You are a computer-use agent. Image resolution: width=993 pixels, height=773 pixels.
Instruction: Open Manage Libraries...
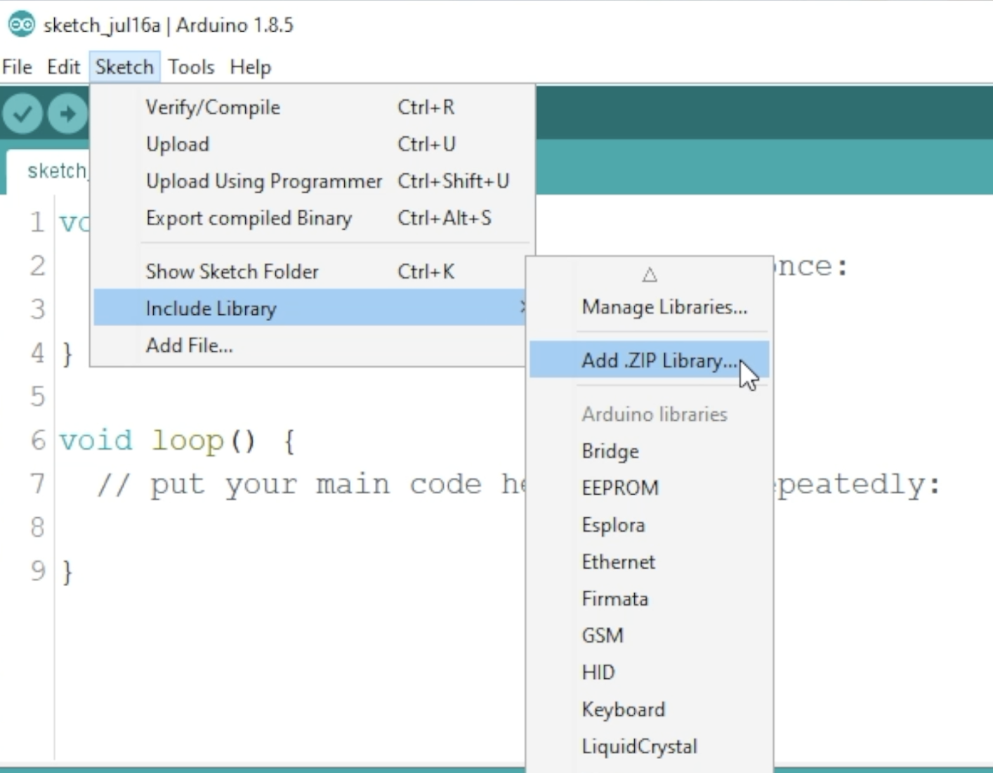[650, 307]
